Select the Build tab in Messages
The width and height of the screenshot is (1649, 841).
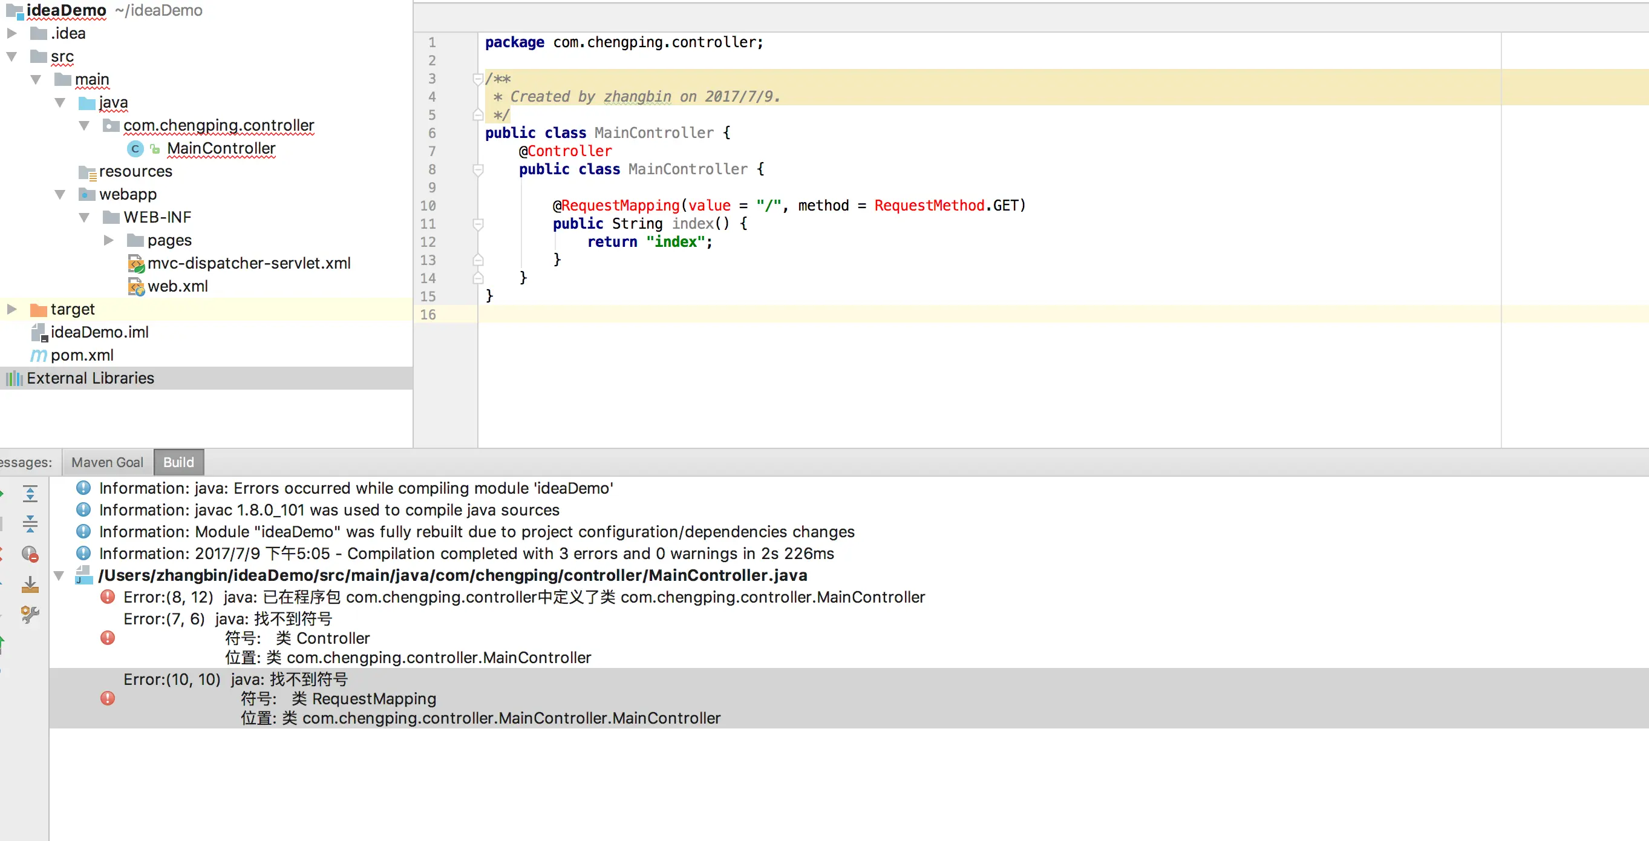[178, 462]
